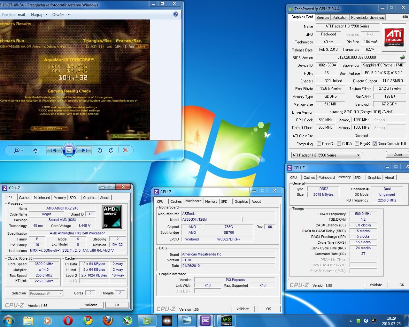Toggle the CUDA checkbox in GPU-Z
Viewport: 409px width, 327px height.
click(x=339, y=144)
